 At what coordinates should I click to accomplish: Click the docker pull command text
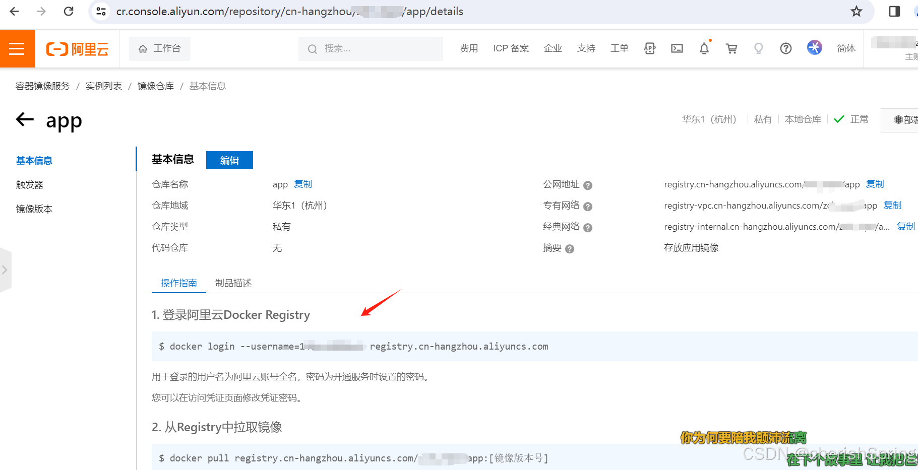[x=354, y=458]
